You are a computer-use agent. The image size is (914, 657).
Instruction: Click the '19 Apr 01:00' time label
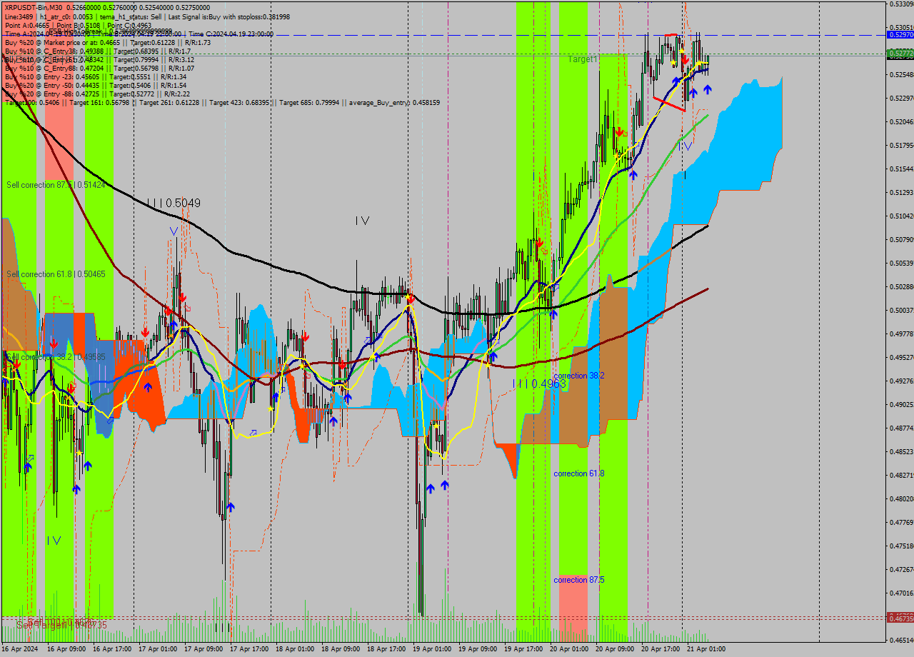(432, 650)
